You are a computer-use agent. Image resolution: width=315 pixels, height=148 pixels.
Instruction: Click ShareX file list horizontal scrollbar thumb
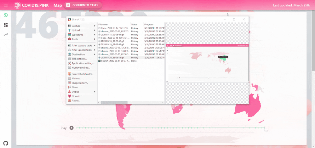[114, 102]
